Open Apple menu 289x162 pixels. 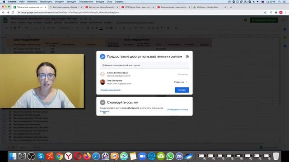[x=4, y=2]
